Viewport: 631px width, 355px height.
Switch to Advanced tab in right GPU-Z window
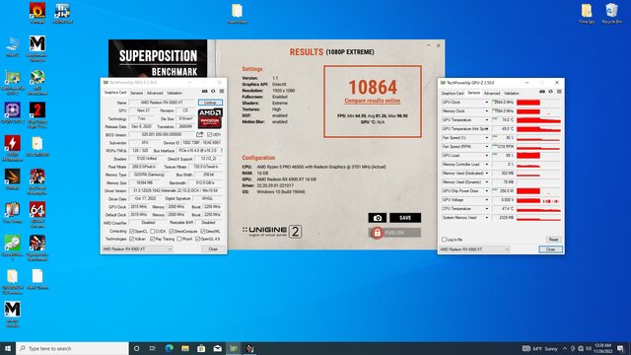click(x=492, y=93)
